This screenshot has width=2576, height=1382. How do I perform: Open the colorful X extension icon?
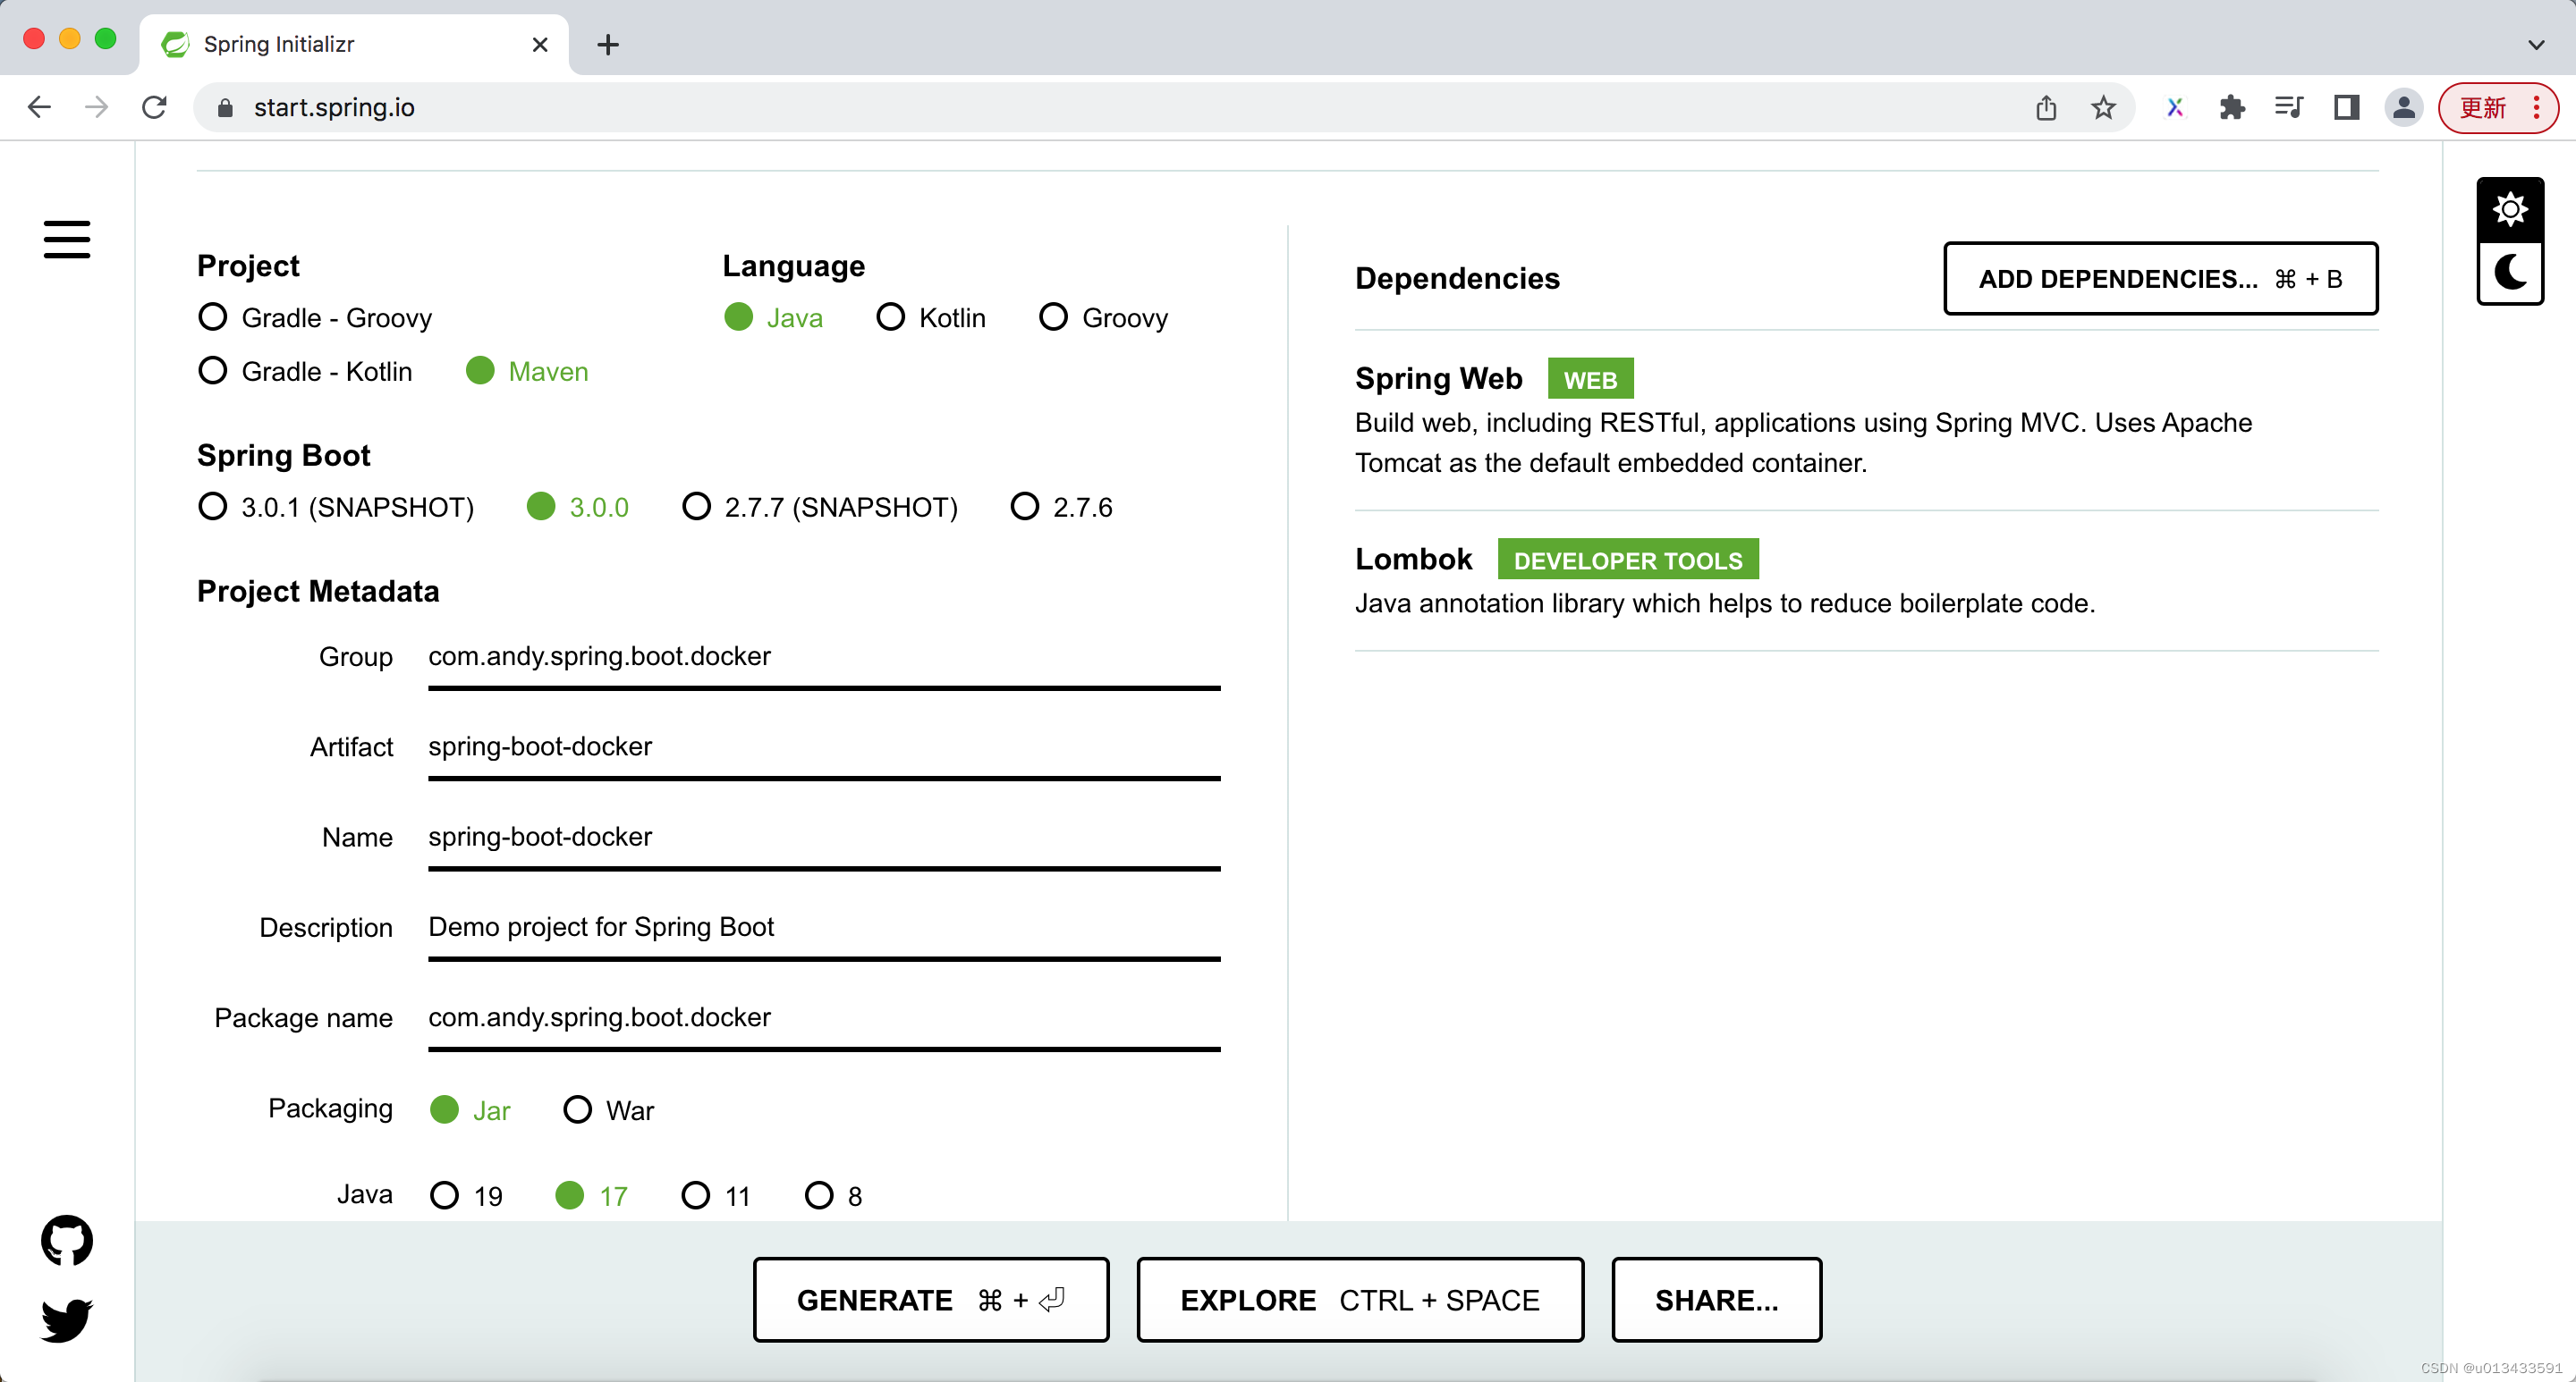coord(2175,107)
